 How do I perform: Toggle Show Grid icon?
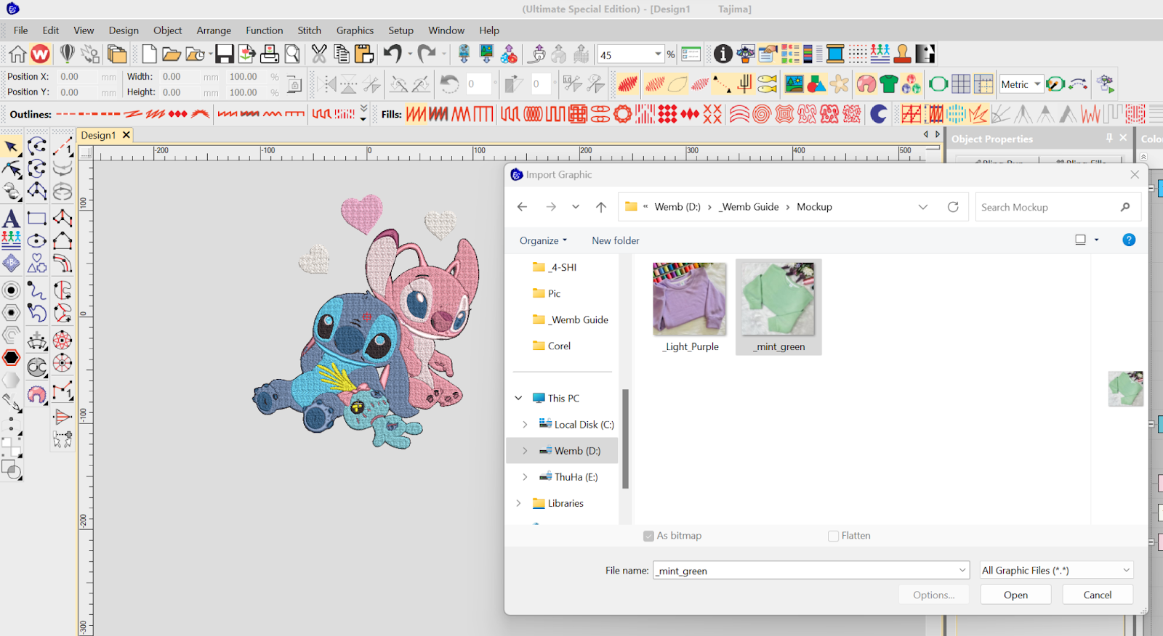(x=961, y=84)
